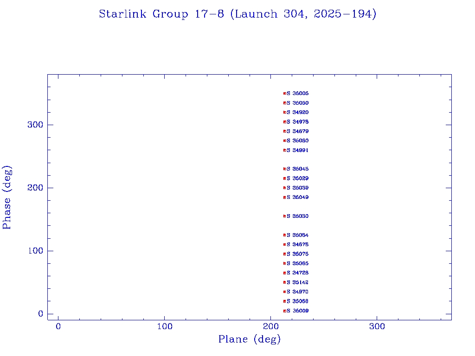Select the red marker beside S 34970

click(x=285, y=292)
